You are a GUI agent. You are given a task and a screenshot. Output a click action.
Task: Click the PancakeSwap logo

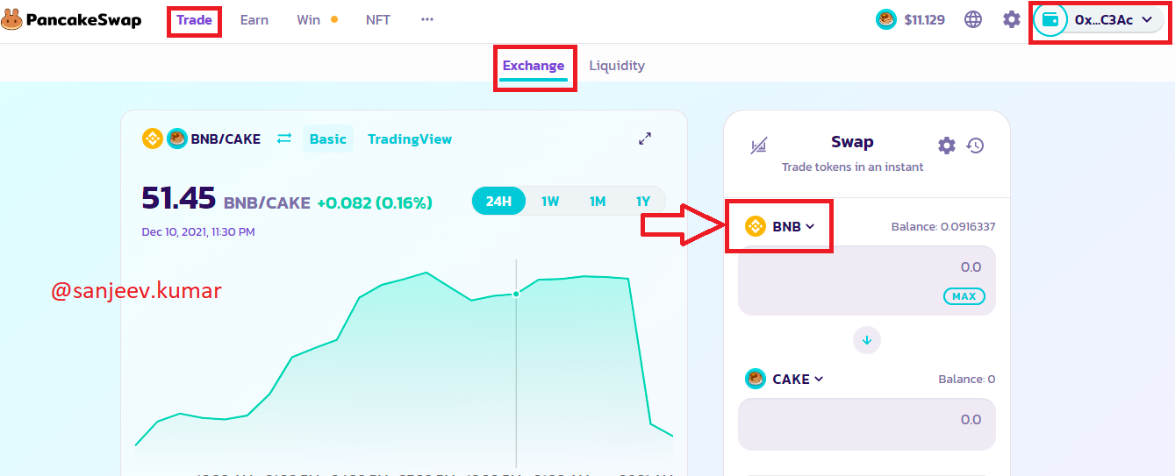pyautogui.click(x=71, y=19)
